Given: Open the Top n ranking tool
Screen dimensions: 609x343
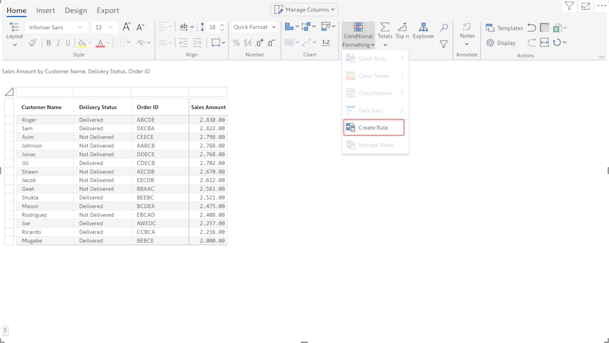Looking at the screenshot, I should coord(402,31).
